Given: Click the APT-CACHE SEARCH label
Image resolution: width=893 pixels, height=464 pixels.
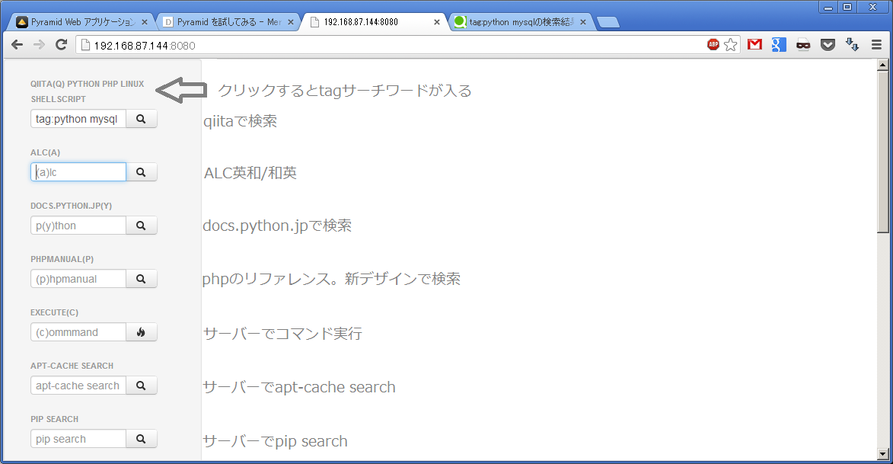Looking at the screenshot, I should coord(72,366).
